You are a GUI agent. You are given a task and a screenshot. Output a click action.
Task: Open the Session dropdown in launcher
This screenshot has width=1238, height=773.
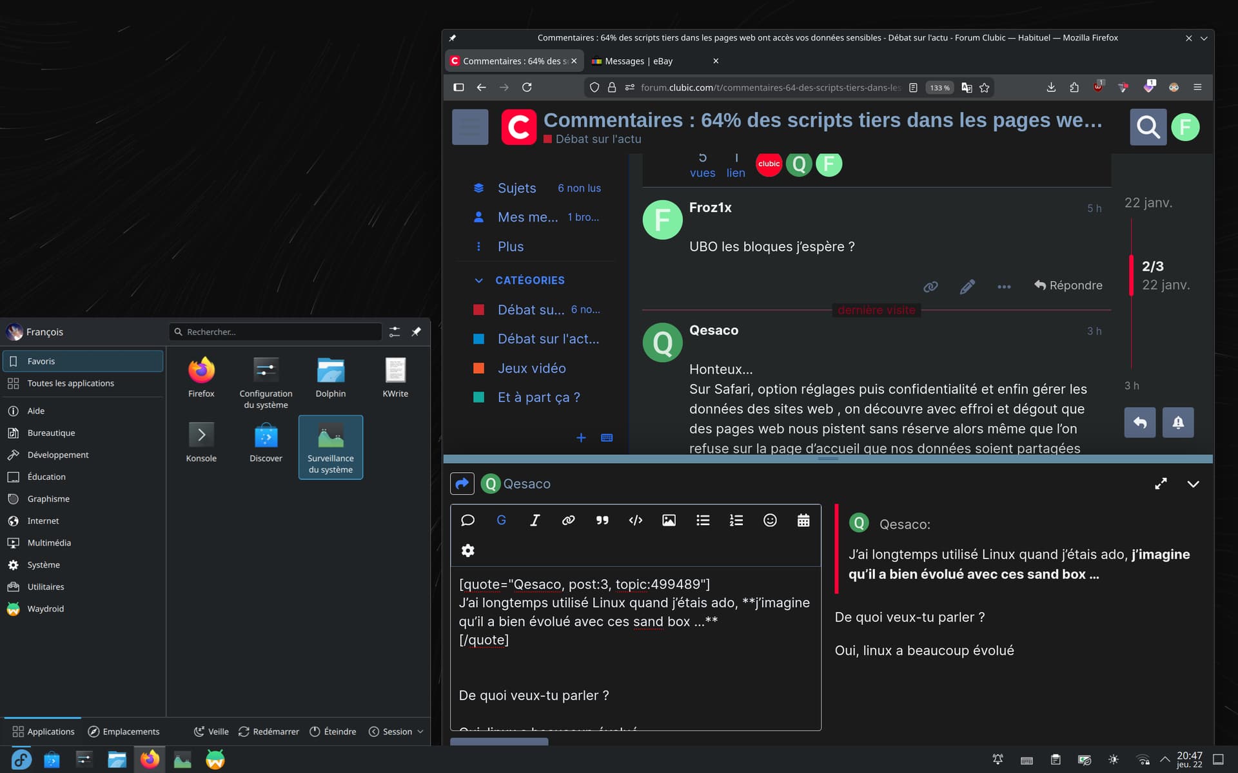click(x=396, y=731)
